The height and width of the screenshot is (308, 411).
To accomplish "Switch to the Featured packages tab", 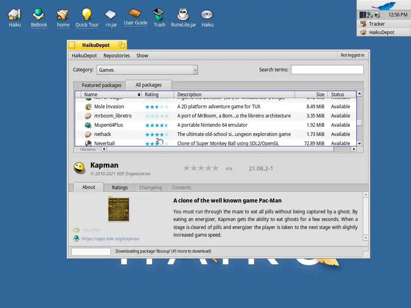I will click(x=102, y=85).
